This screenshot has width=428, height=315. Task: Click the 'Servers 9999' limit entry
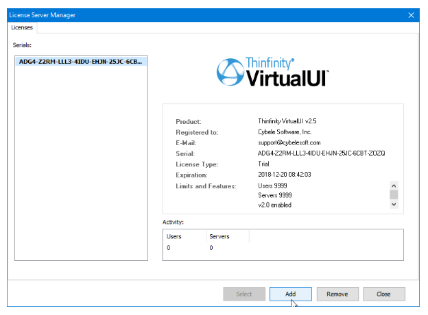pyautogui.click(x=275, y=195)
